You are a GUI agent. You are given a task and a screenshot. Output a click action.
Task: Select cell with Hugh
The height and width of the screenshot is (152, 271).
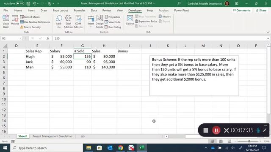click(37, 56)
